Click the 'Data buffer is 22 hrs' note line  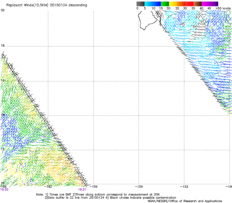point(110,198)
